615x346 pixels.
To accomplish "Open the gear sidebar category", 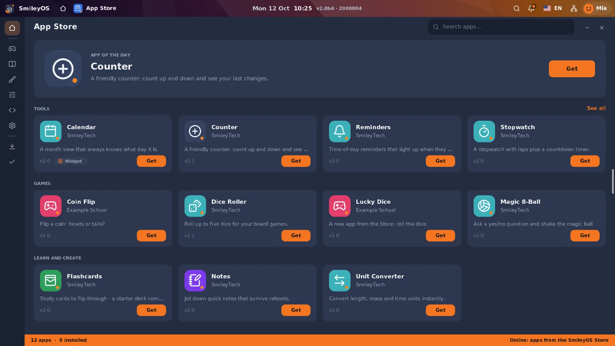I will [12, 126].
